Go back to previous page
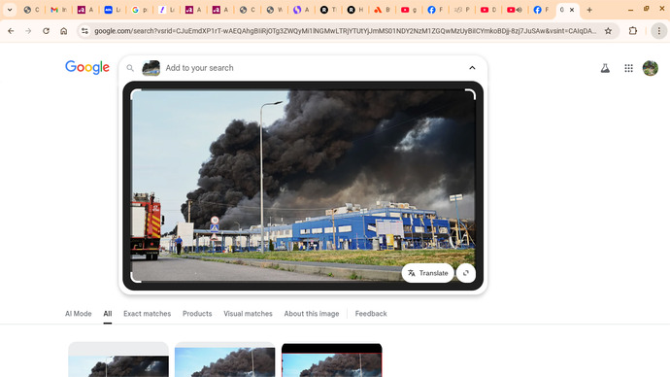The width and height of the screenshot is (670, 377). [x=11, y=31]
